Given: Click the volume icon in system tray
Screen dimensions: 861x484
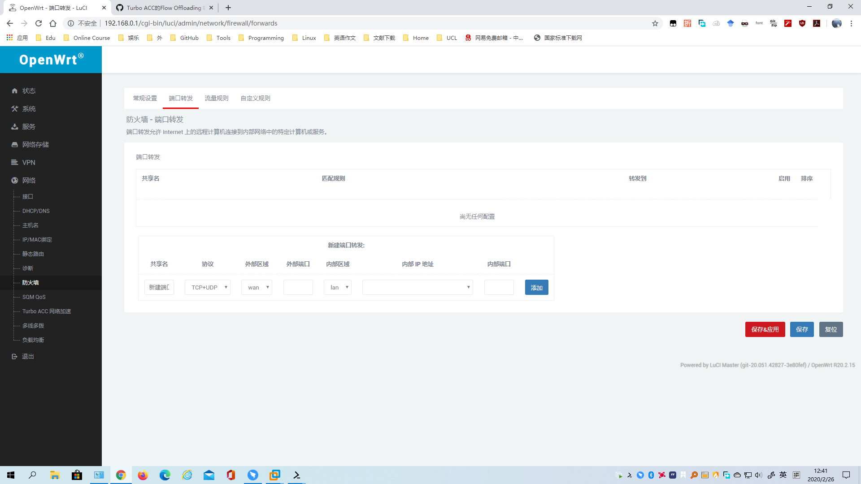Looking at the screenshot, I should 758,475.
